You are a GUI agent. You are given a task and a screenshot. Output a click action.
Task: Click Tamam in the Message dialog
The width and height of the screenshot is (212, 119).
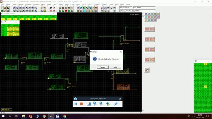pyautogui.click(x=103, y=67)
